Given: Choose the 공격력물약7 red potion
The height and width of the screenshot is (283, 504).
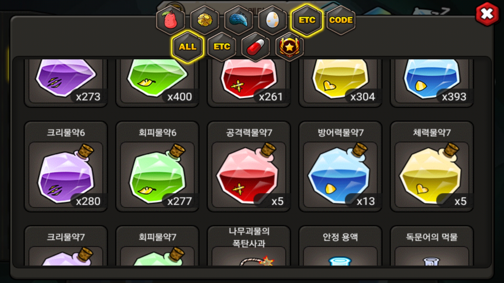Looking at the screenshot, I should click(x=249, y=166).
